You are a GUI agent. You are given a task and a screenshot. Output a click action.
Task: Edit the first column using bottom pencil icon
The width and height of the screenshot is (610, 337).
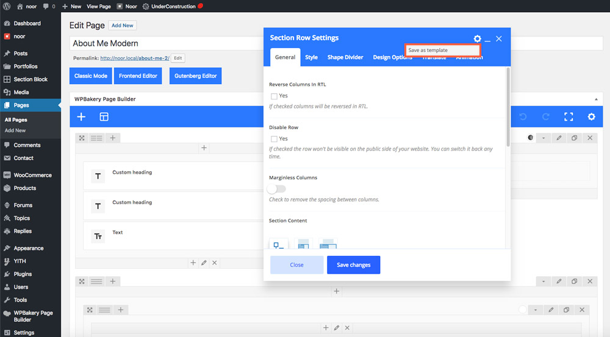coord(204,263)
